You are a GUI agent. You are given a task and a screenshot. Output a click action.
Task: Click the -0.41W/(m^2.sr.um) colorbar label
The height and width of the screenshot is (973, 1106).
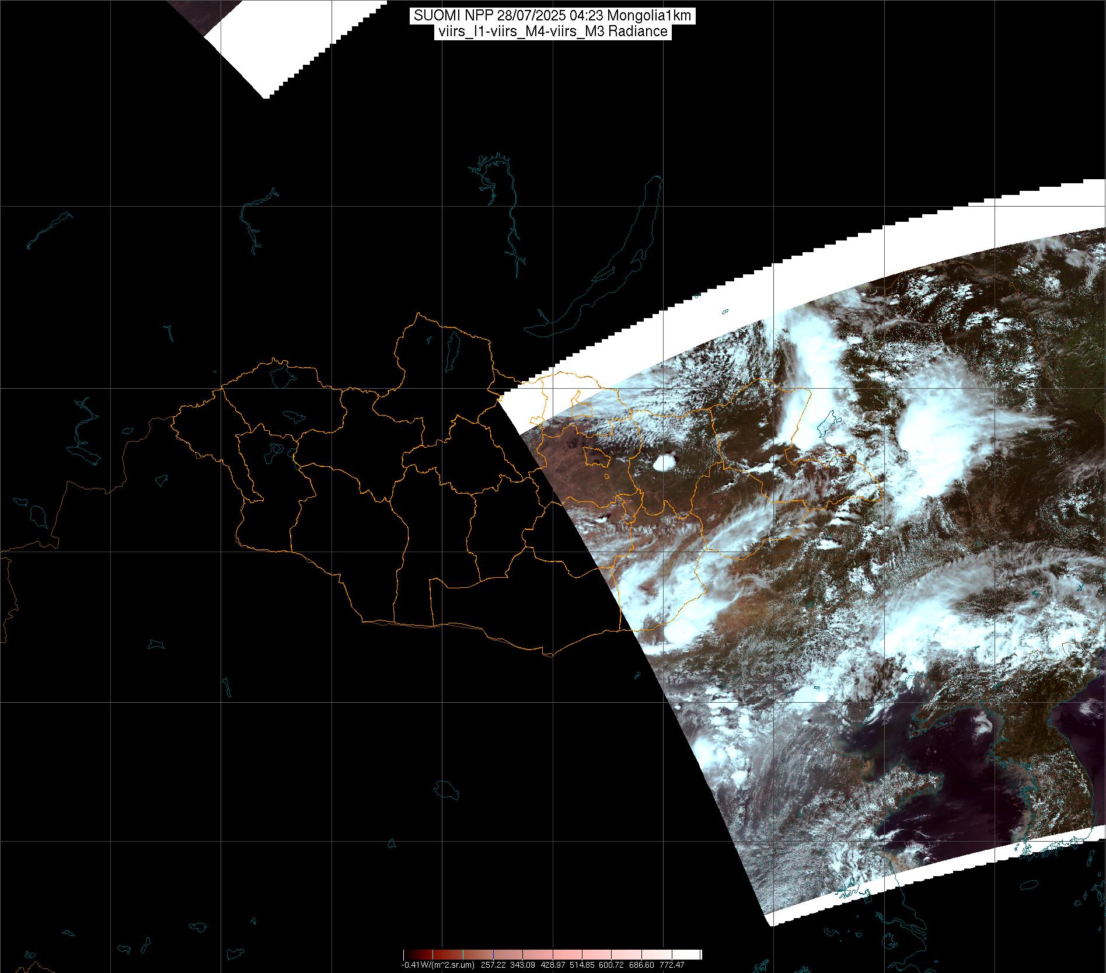[x=437, y=965]
